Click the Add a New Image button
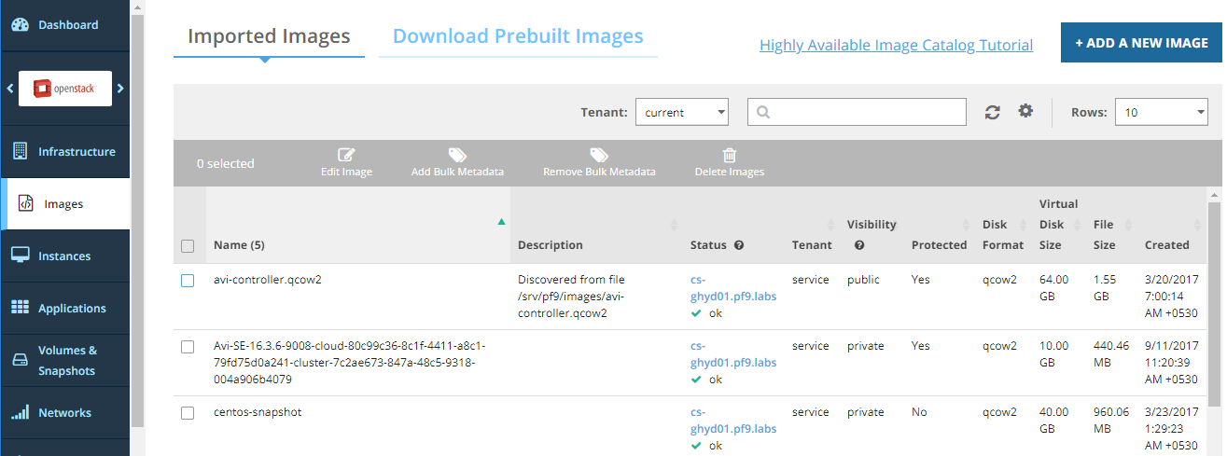 [1141, 43]
